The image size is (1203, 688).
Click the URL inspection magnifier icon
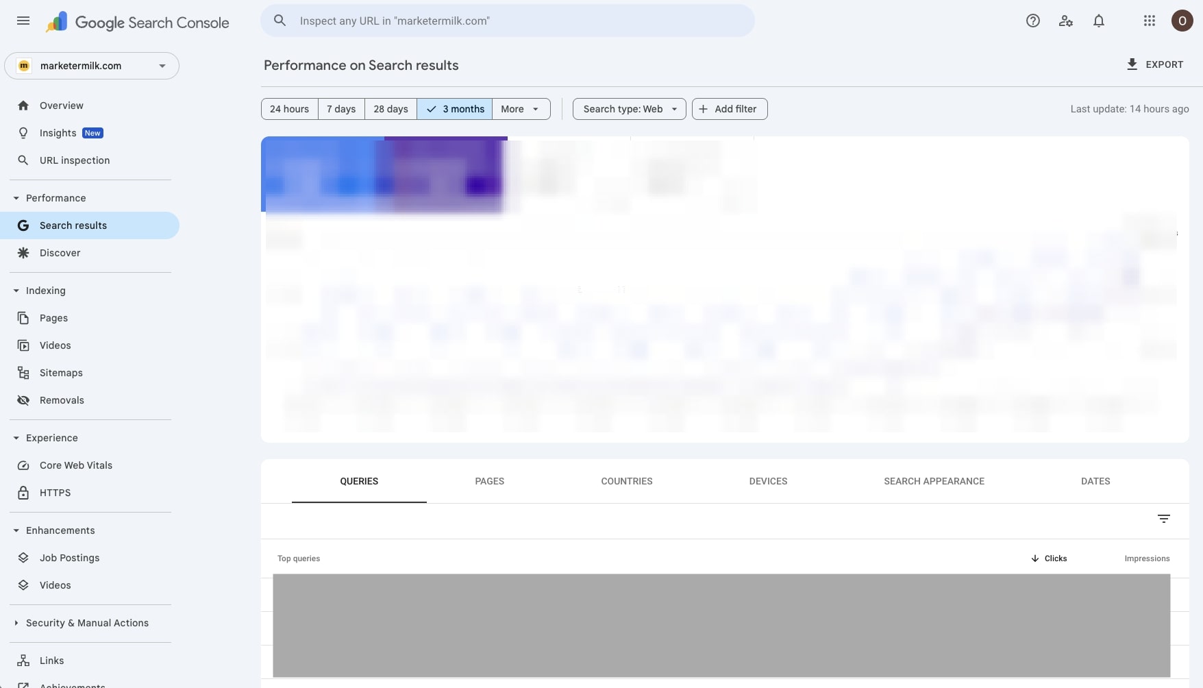coord(23,160)
